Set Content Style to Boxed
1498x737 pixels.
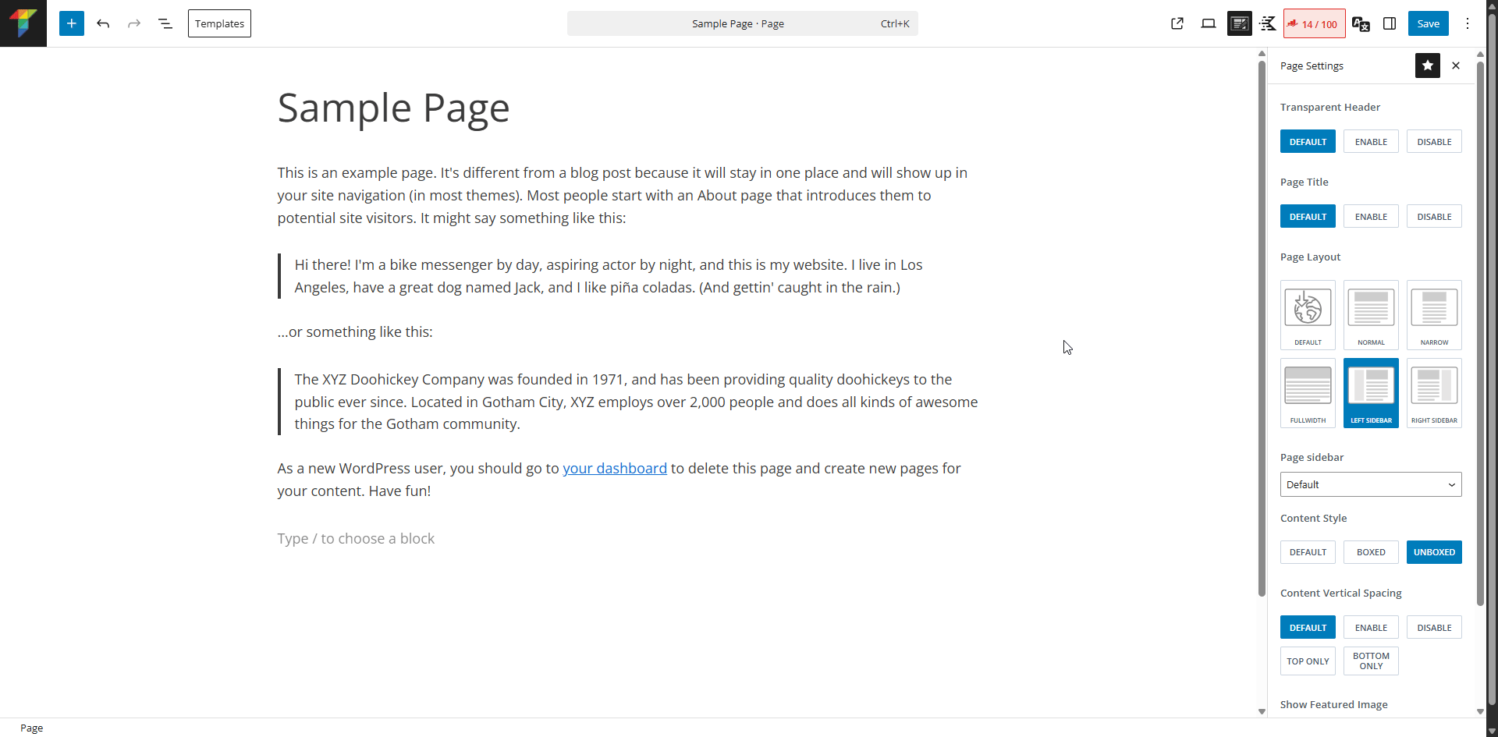pos(1371,552)
